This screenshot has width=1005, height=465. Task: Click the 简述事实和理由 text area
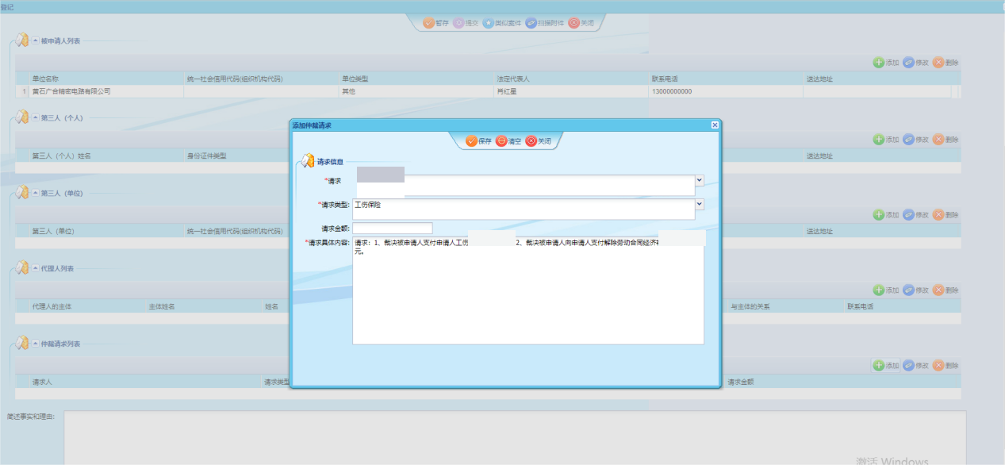pyautogui.click(x=514, y=436)
